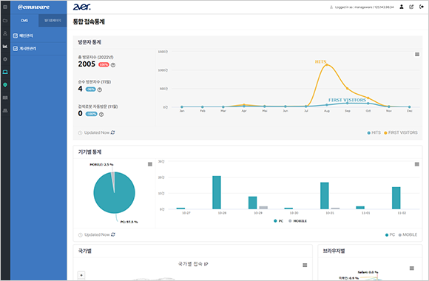The width and height of the screenshot is (429, 281).
Task: Click the blue percentage badge next to 4
Action: pos(90,89)
